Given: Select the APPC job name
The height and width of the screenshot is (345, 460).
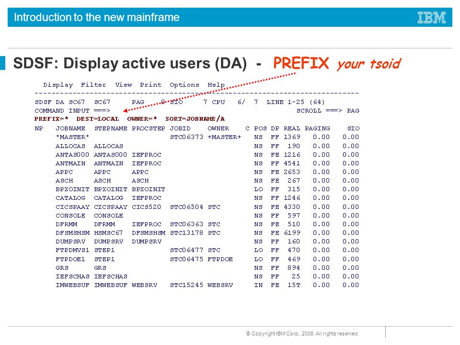Looking at the screenshot, I should coord(64,172).
